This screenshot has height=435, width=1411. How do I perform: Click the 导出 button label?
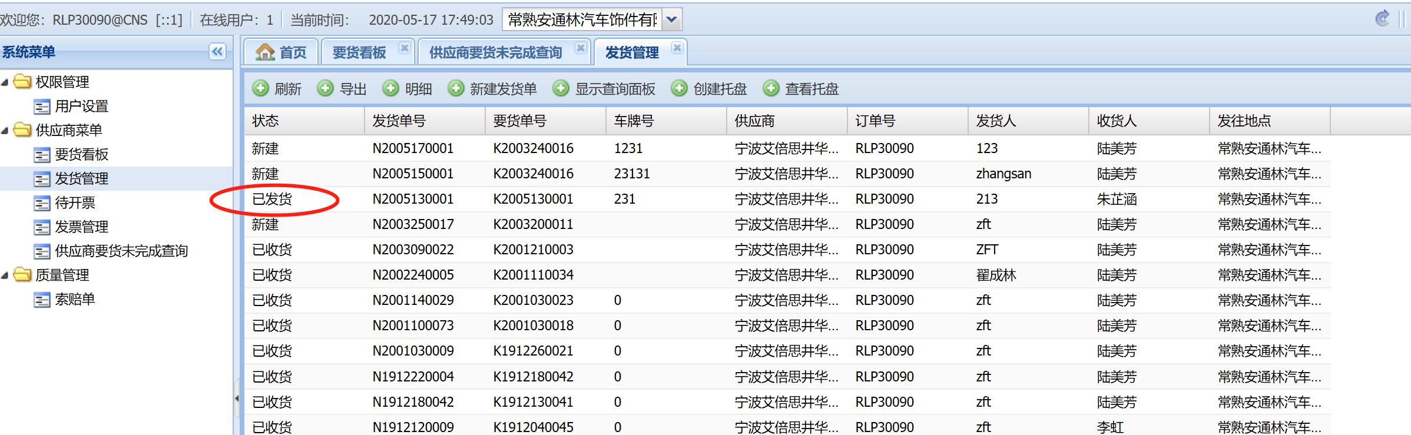[353, 89]
